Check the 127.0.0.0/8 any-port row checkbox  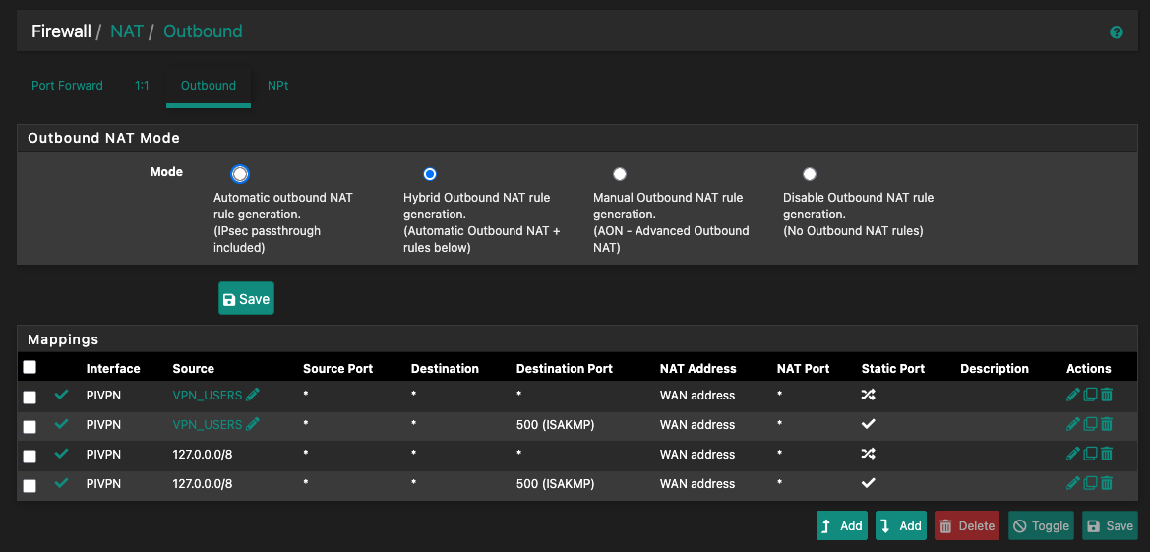point(30,456)
